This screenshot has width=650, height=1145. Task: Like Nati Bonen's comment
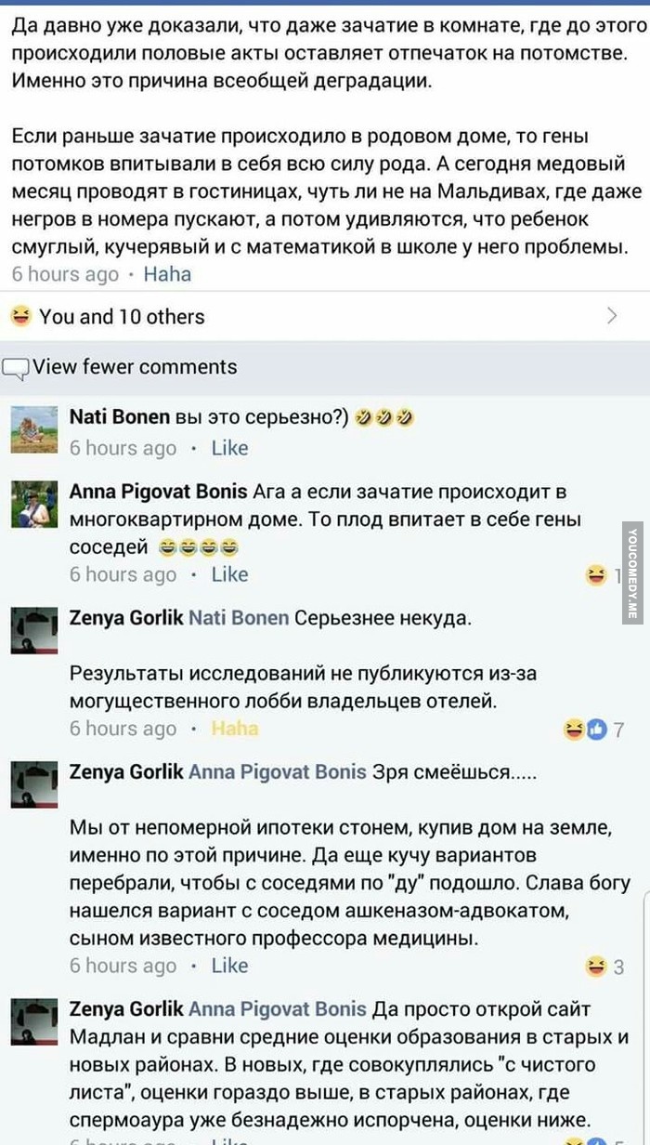click(229, 448)
